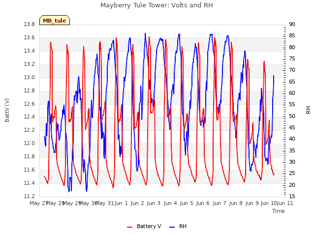Click the Jun 2 date tick label

(x=137, y=203)
